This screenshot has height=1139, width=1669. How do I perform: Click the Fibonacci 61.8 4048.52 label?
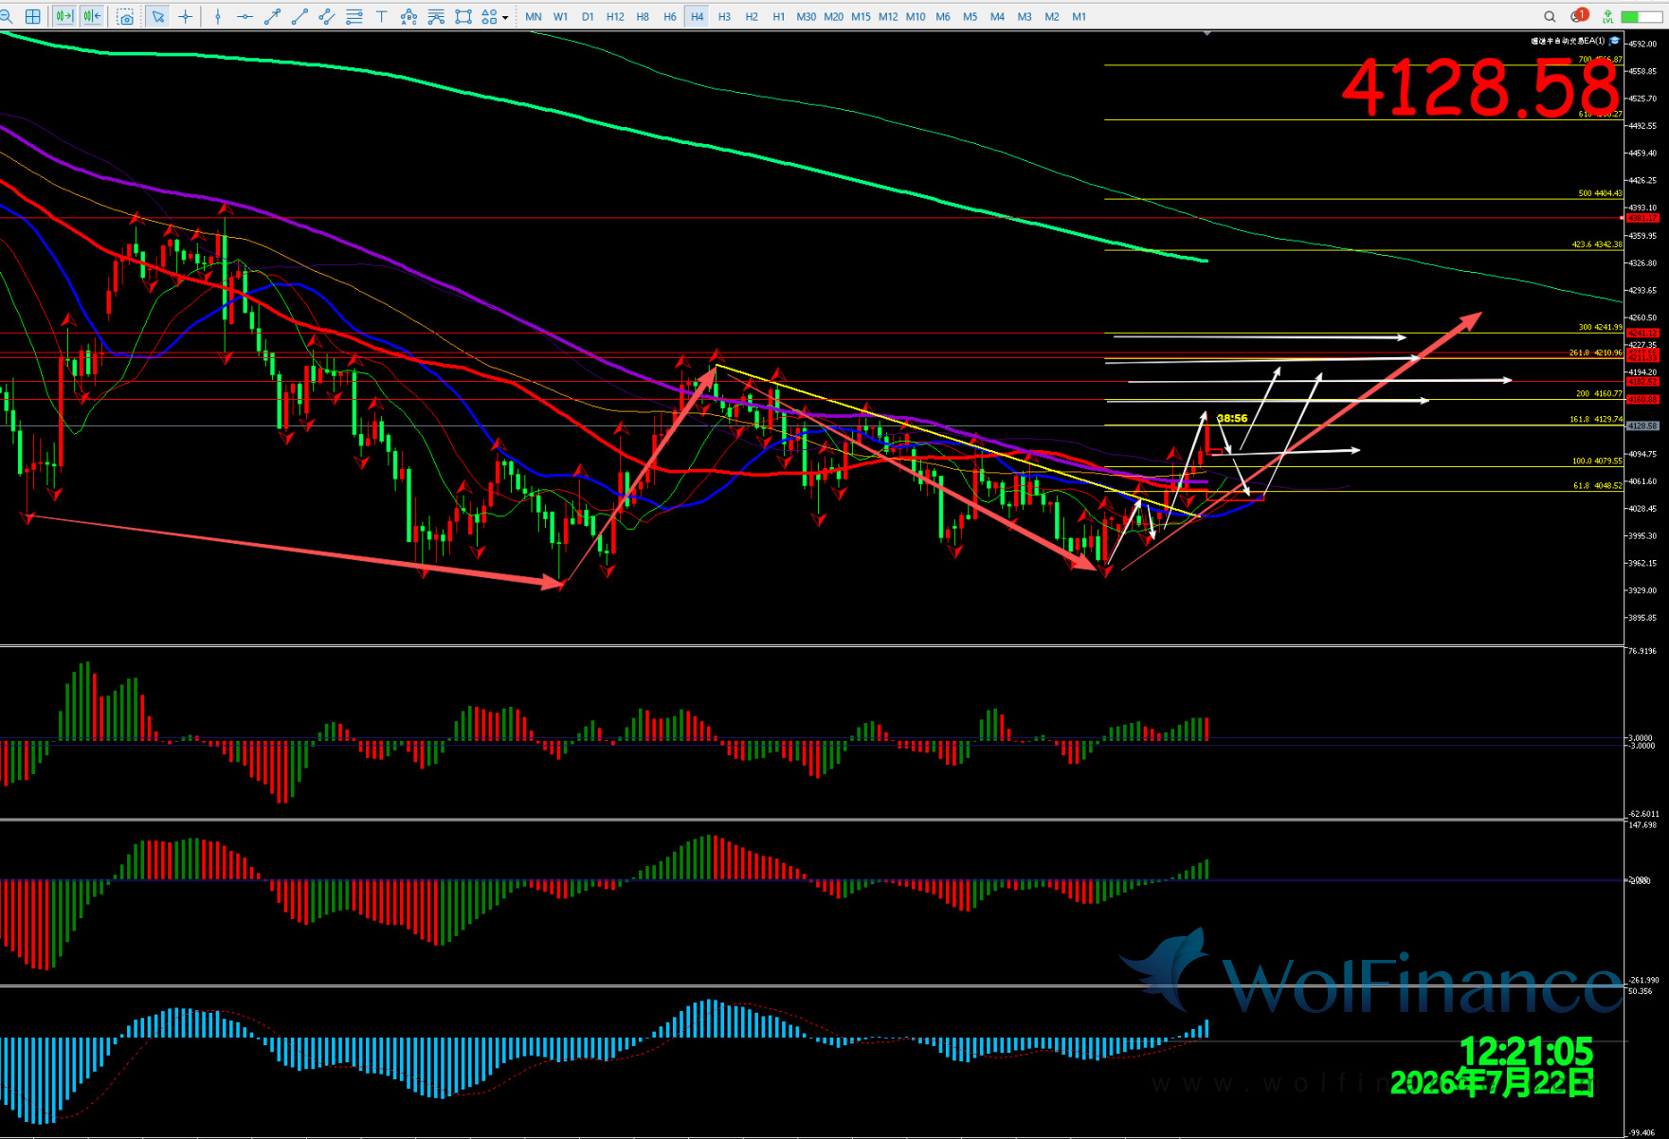pyautogui.click(x=1598, y=485)
